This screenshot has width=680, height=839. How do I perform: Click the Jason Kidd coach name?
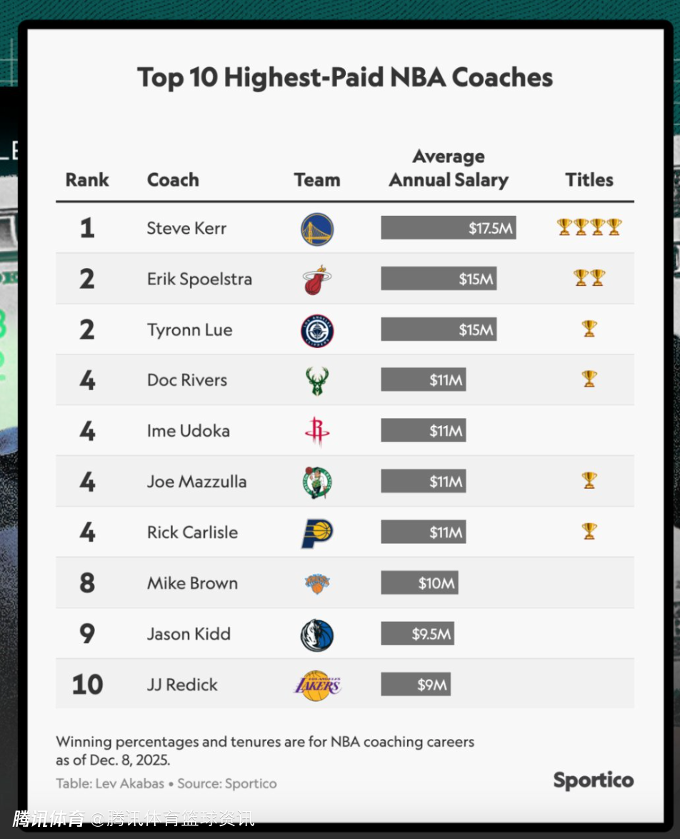pos(189,634)
